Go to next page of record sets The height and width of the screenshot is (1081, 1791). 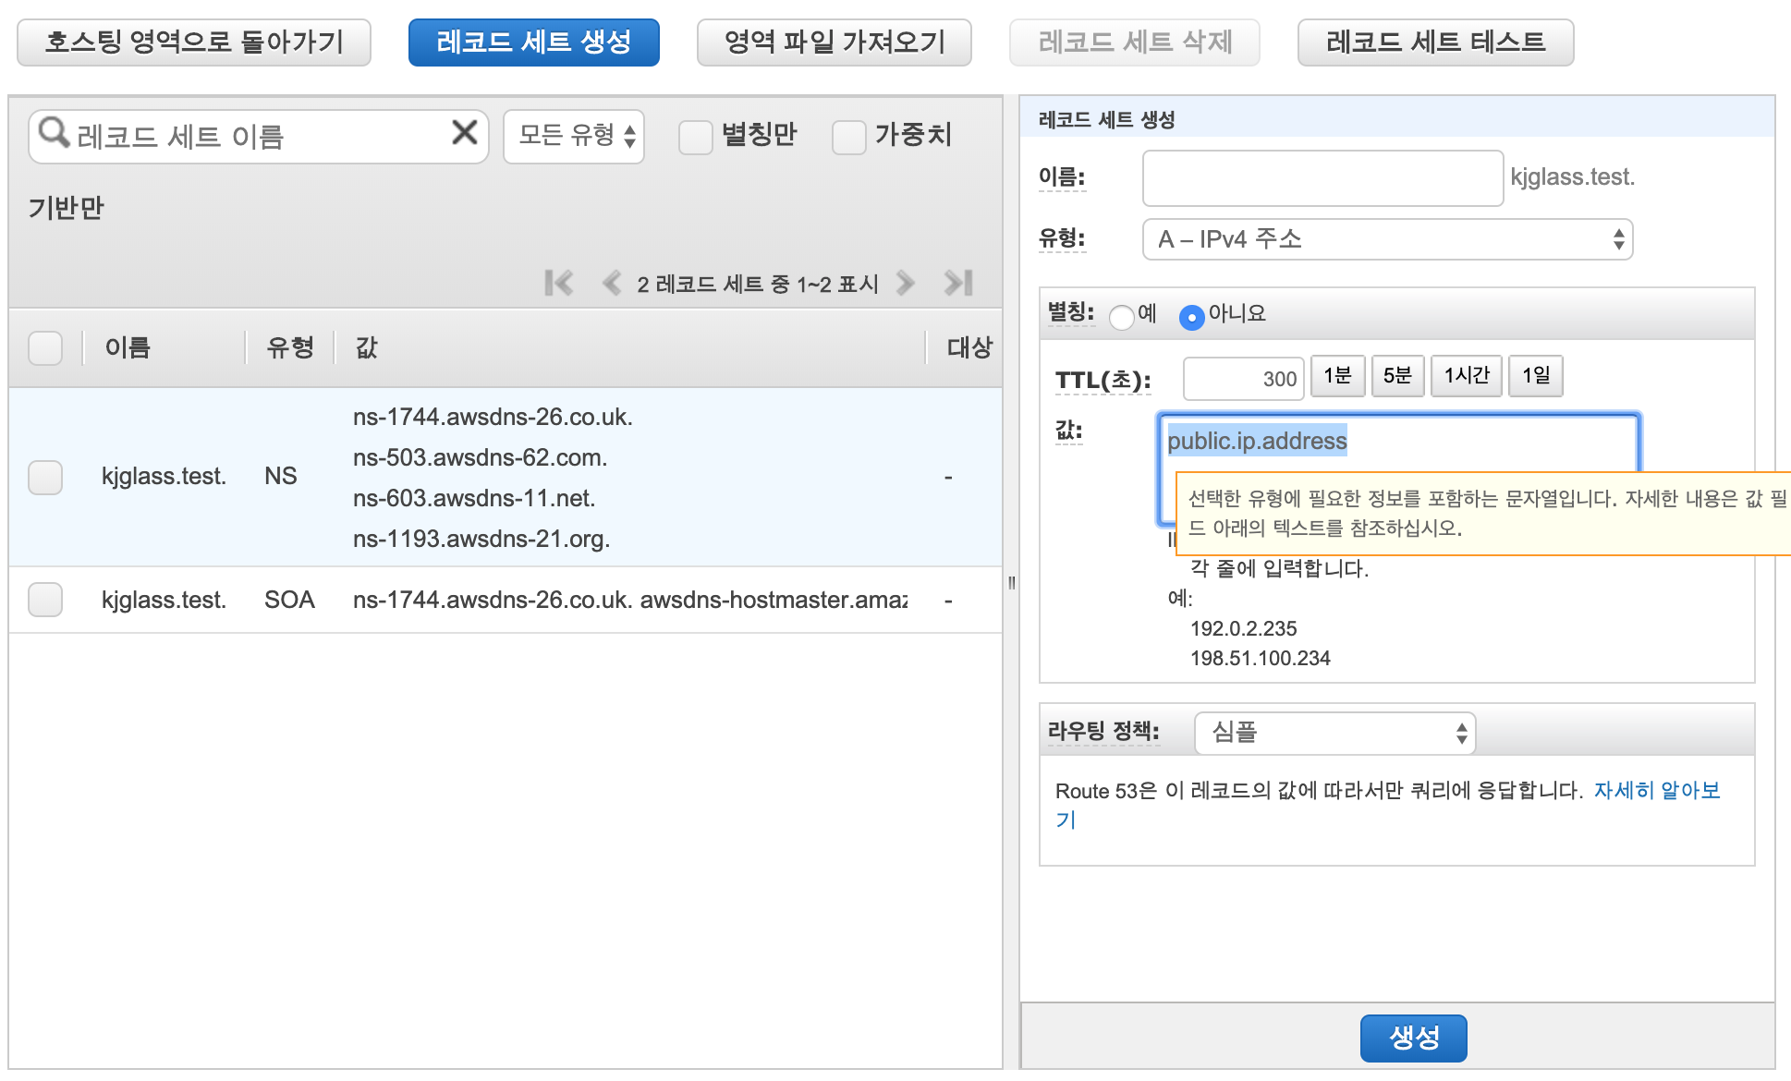[906, 283]
